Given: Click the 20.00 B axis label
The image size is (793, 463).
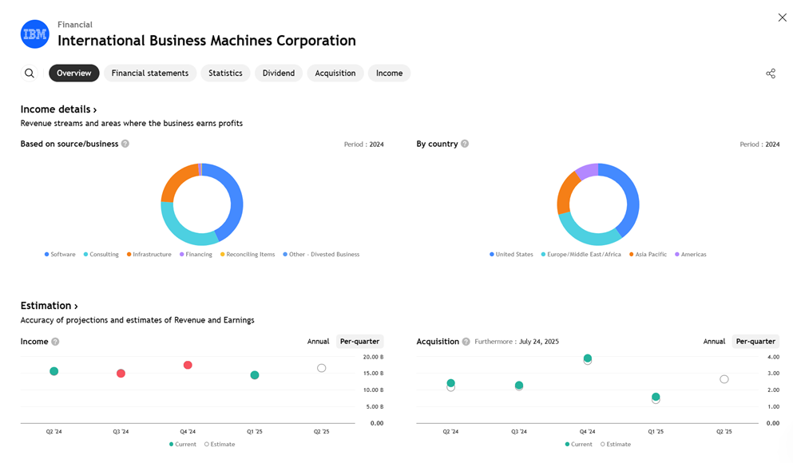Looking at the screenshot, I should [x=373, y=357].
